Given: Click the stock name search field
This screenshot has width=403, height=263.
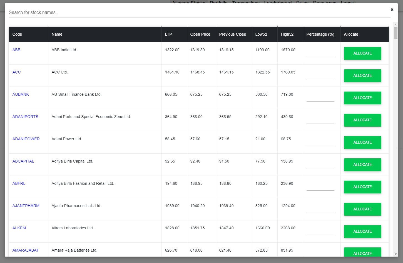Looking at the screenshot, I should coord(200,13).
